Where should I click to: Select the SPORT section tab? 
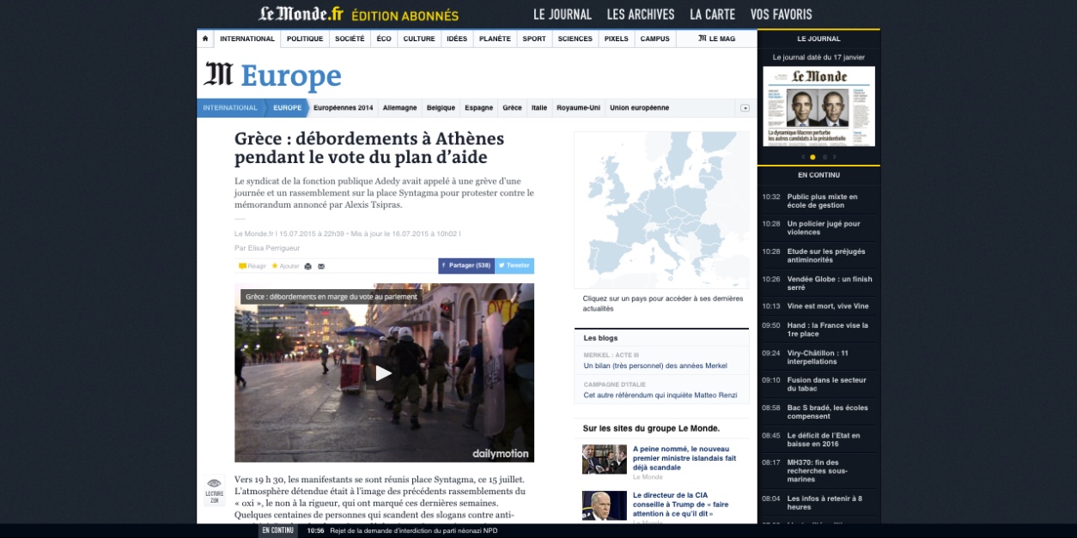tap(534, 39)
